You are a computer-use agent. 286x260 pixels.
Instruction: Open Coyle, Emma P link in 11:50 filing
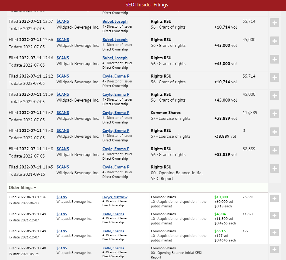(116, 130)
